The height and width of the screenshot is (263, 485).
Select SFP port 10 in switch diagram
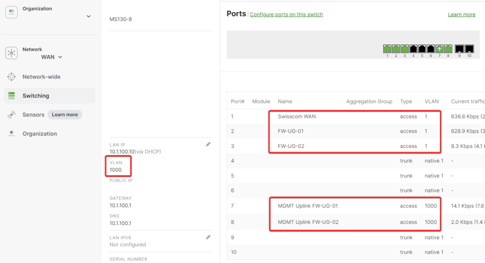point(469,48)
